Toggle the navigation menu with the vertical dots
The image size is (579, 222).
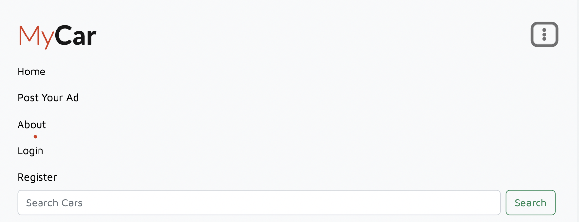click(544, 35)
